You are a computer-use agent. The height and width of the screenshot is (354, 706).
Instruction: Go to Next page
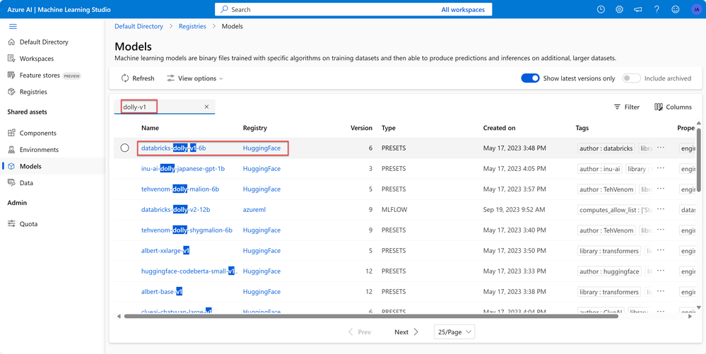(406, 332)
